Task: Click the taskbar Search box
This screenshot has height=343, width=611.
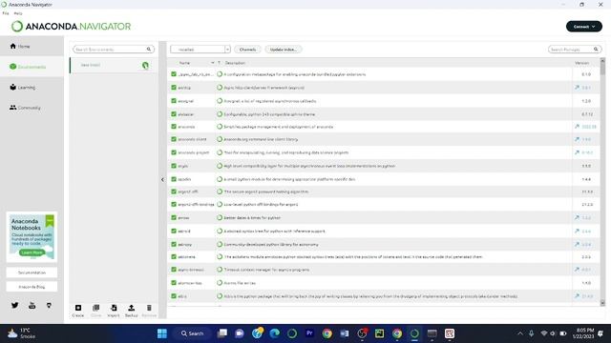Action: [192, 333]
